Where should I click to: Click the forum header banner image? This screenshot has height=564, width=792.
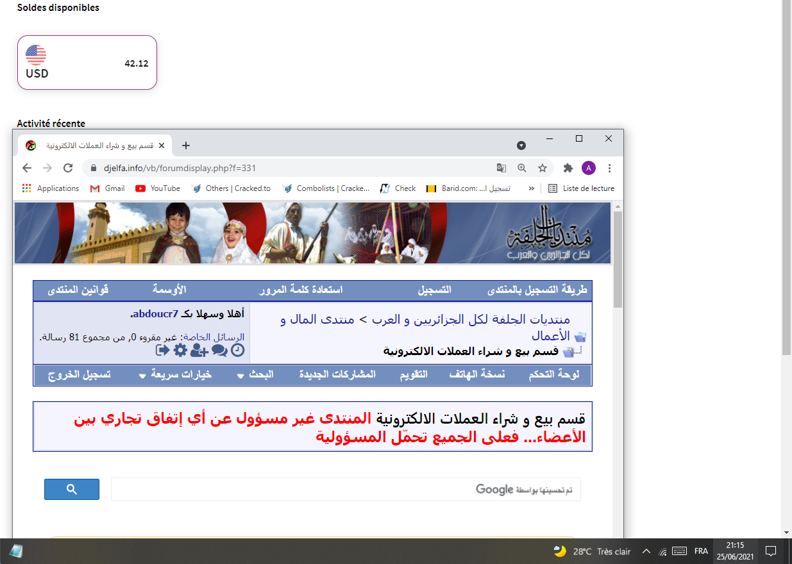coord(312,233)
